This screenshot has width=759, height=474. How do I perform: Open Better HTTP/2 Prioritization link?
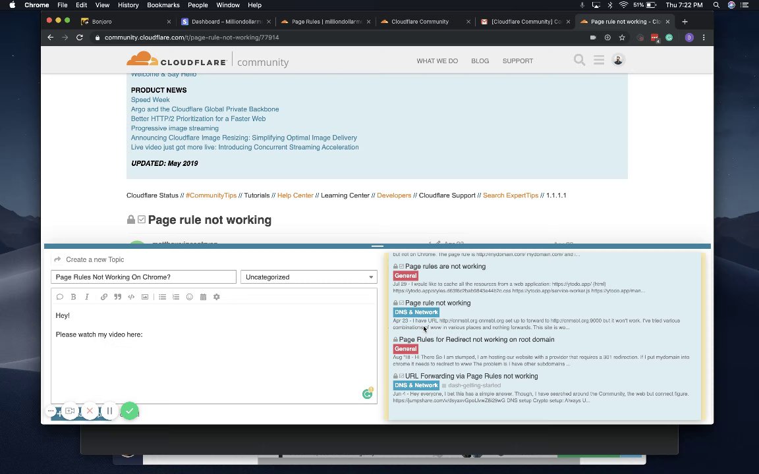pyautogui.click(x=198, y=118)
